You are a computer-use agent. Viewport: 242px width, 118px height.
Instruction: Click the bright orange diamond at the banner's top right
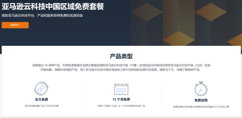tap(211, 12)
